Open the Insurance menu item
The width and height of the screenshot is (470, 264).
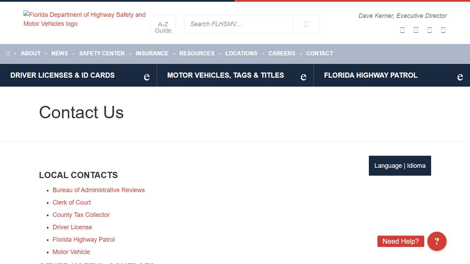click(152, 53)
